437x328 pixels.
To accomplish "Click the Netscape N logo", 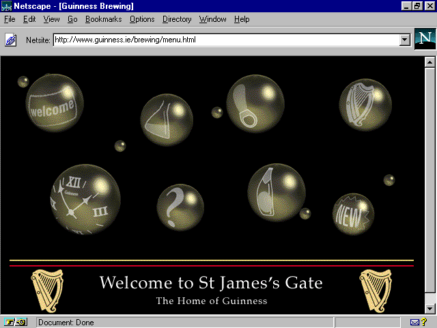I will (424, 40).
